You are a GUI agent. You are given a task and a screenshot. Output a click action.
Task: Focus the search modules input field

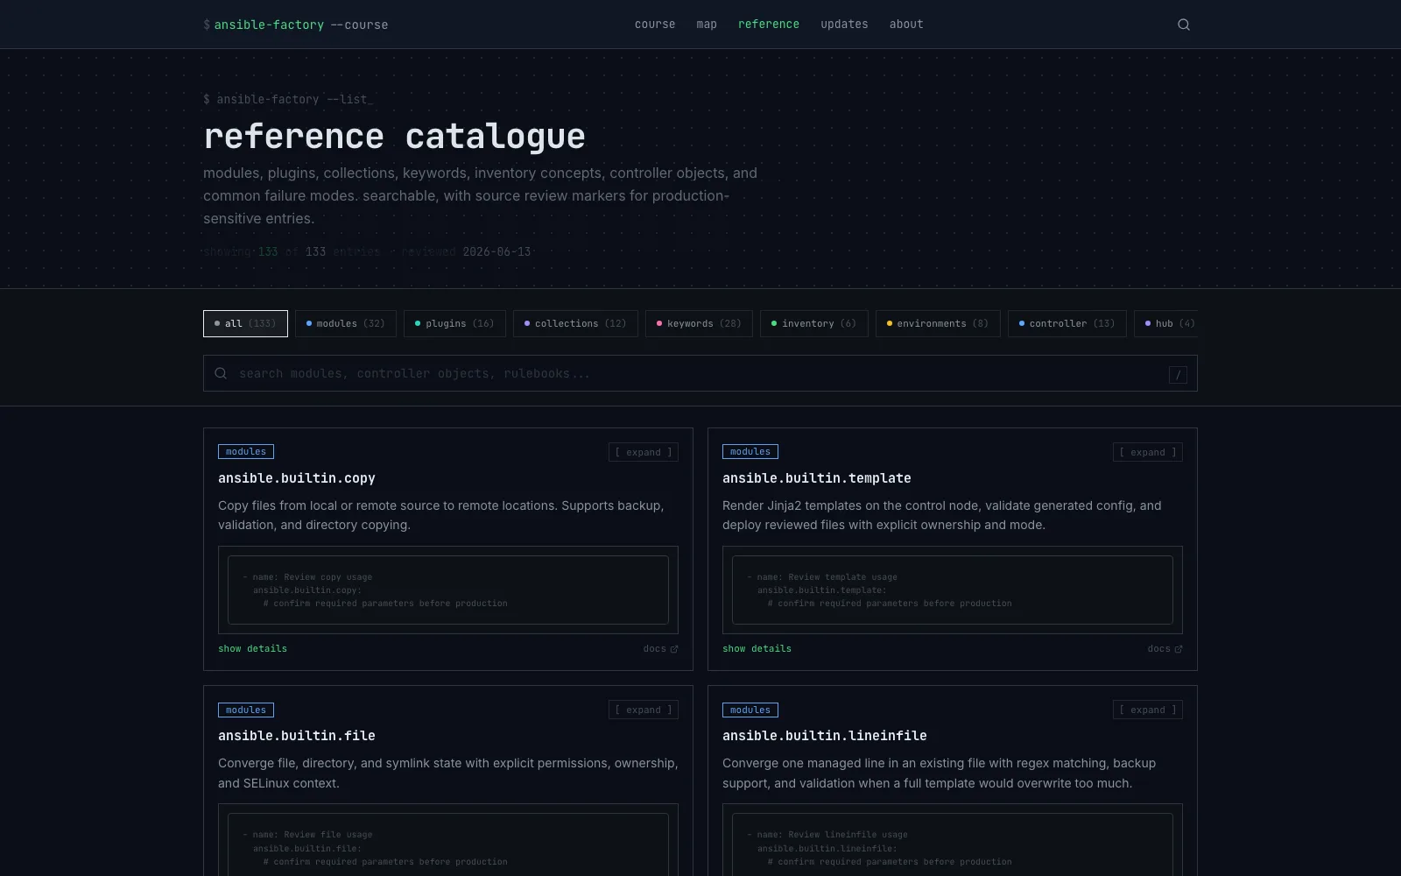[700, 373]
